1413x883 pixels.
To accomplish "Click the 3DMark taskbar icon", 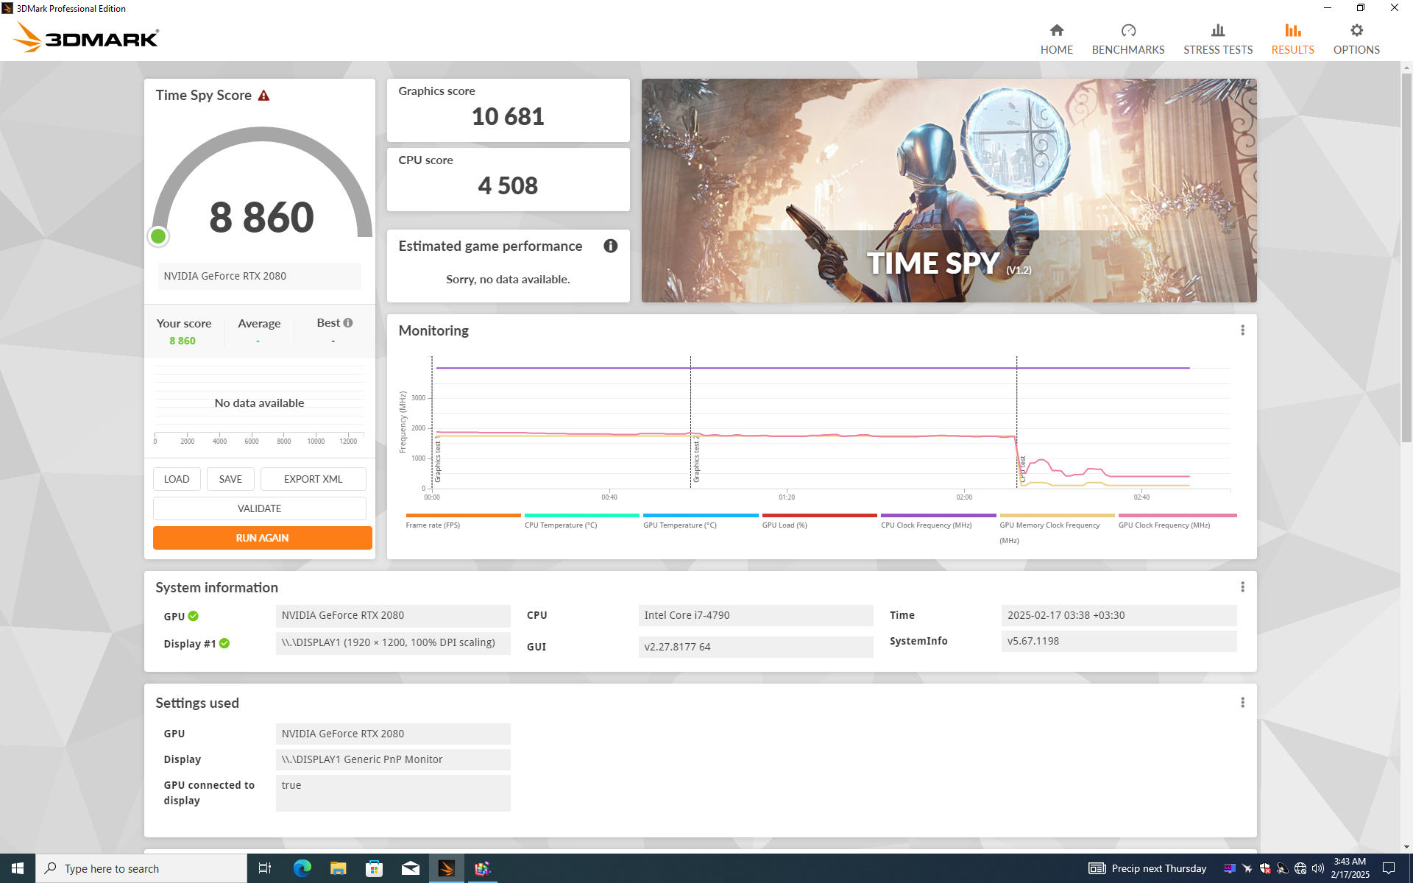I will [446, 868].
